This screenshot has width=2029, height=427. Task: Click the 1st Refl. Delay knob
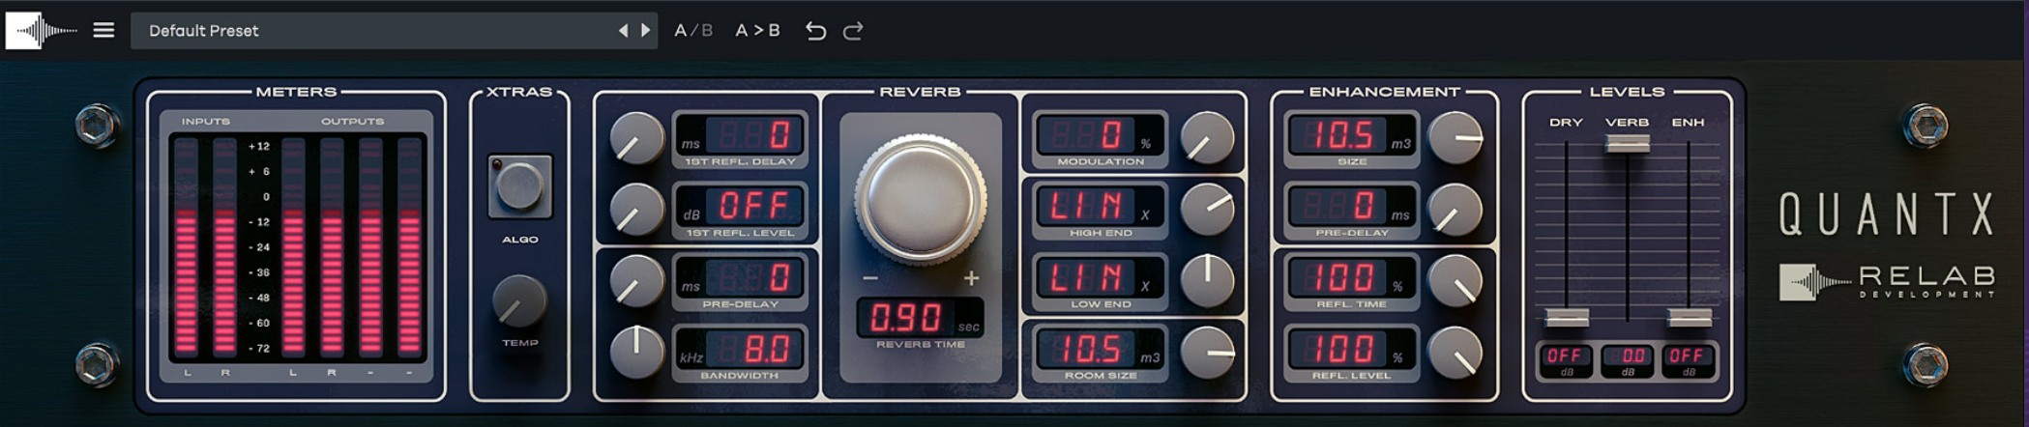[x=636, y=137]
